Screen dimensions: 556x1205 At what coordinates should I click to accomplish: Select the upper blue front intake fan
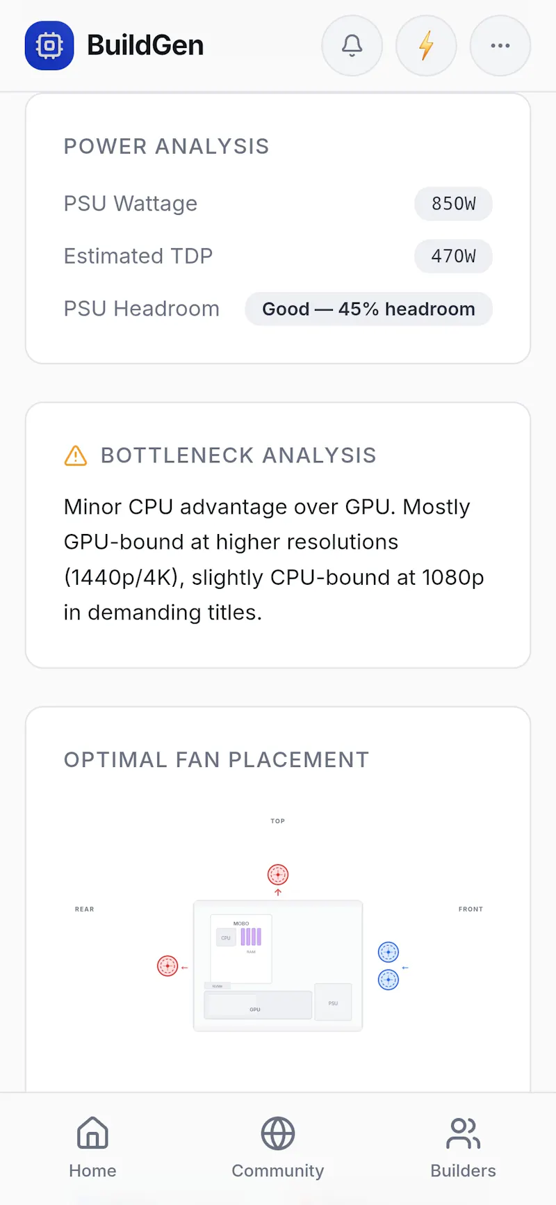click(389, 952)
